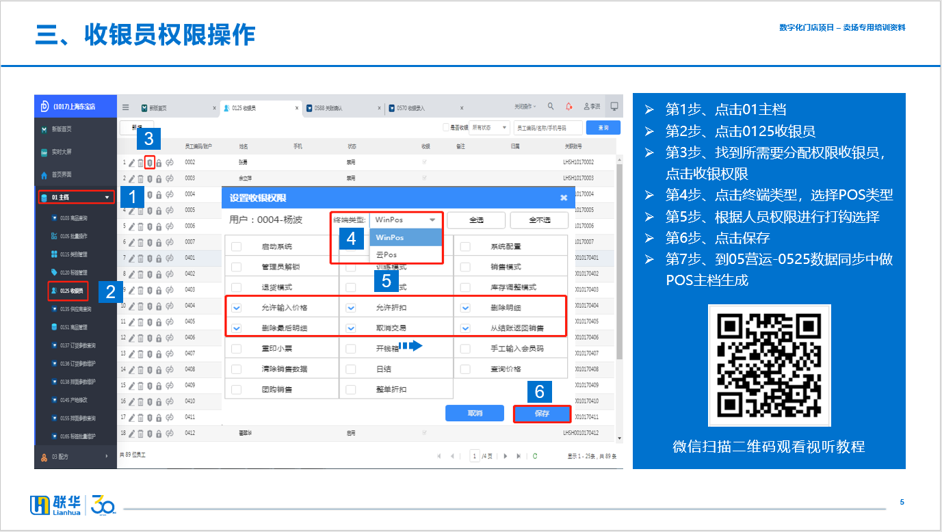
Task: Check the 系统配置 checkbox
Action: point(465,246)
